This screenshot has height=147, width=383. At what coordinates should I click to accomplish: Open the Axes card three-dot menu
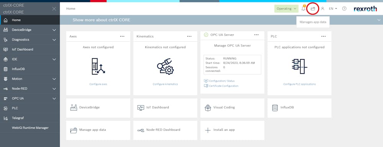pyautogui.click(x=122, y=36)
